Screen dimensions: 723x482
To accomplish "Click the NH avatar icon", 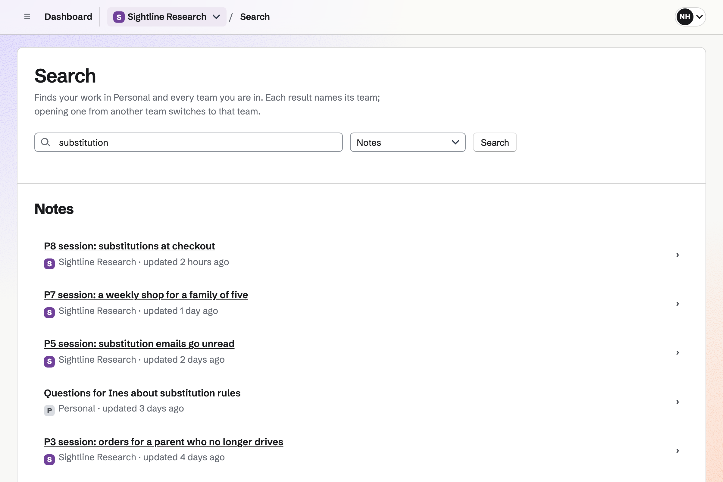I will 685,17.
